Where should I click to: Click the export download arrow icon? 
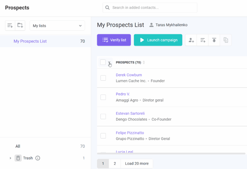click(214, 40)
